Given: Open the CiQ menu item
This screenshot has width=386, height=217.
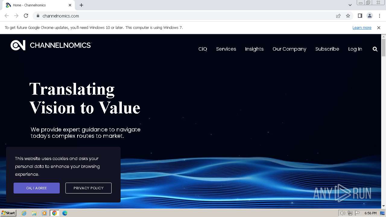Looking at the screenshot, I should point(203,49).
